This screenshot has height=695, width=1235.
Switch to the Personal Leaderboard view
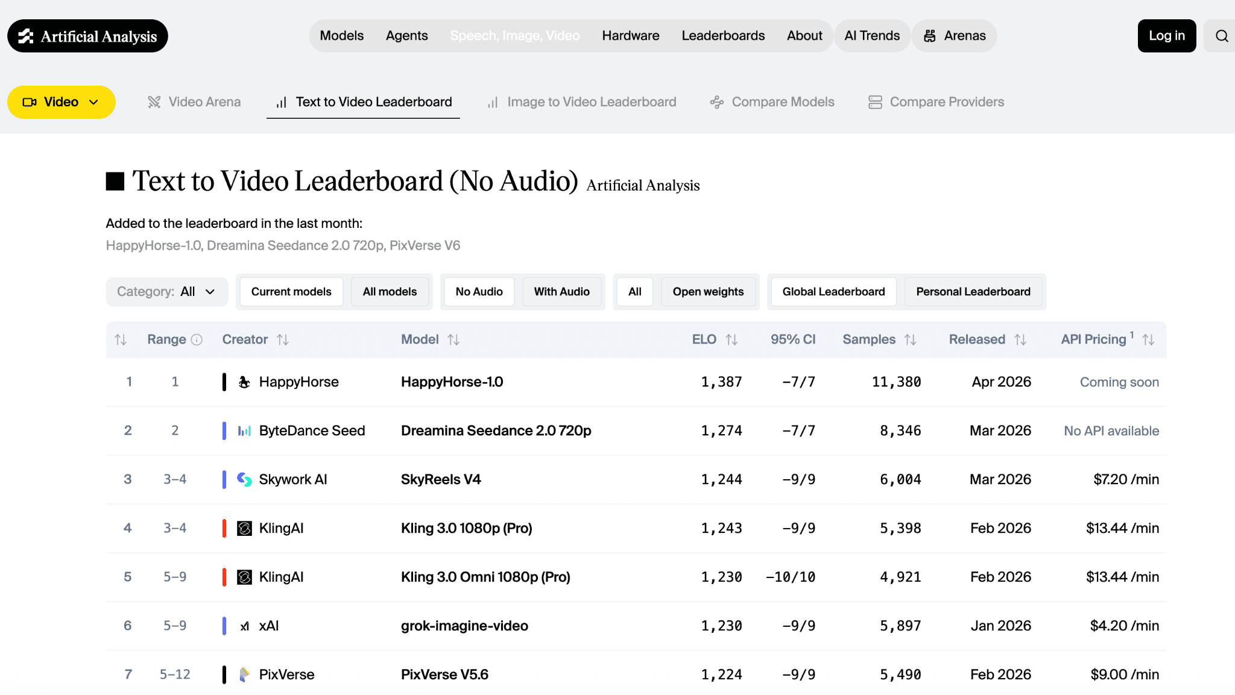pyautogui.click(x=973, y=291)
